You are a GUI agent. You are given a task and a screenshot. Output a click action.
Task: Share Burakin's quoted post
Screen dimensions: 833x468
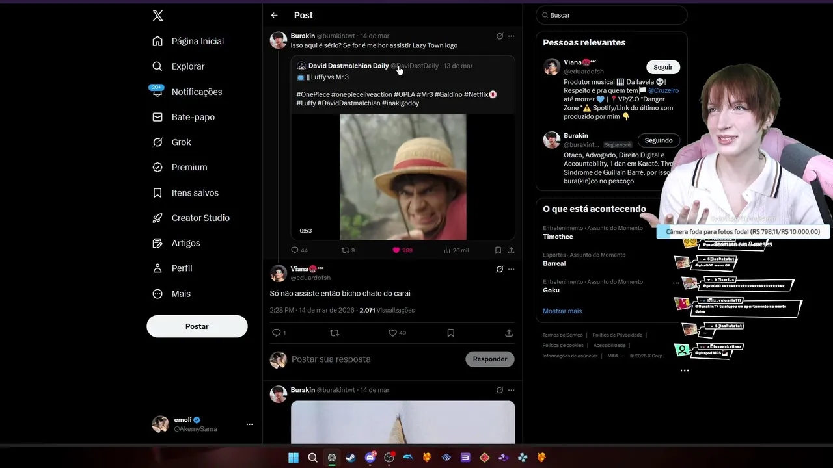511,250
